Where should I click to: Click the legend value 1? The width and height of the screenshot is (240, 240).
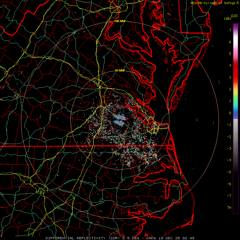[x=230, y=101]
